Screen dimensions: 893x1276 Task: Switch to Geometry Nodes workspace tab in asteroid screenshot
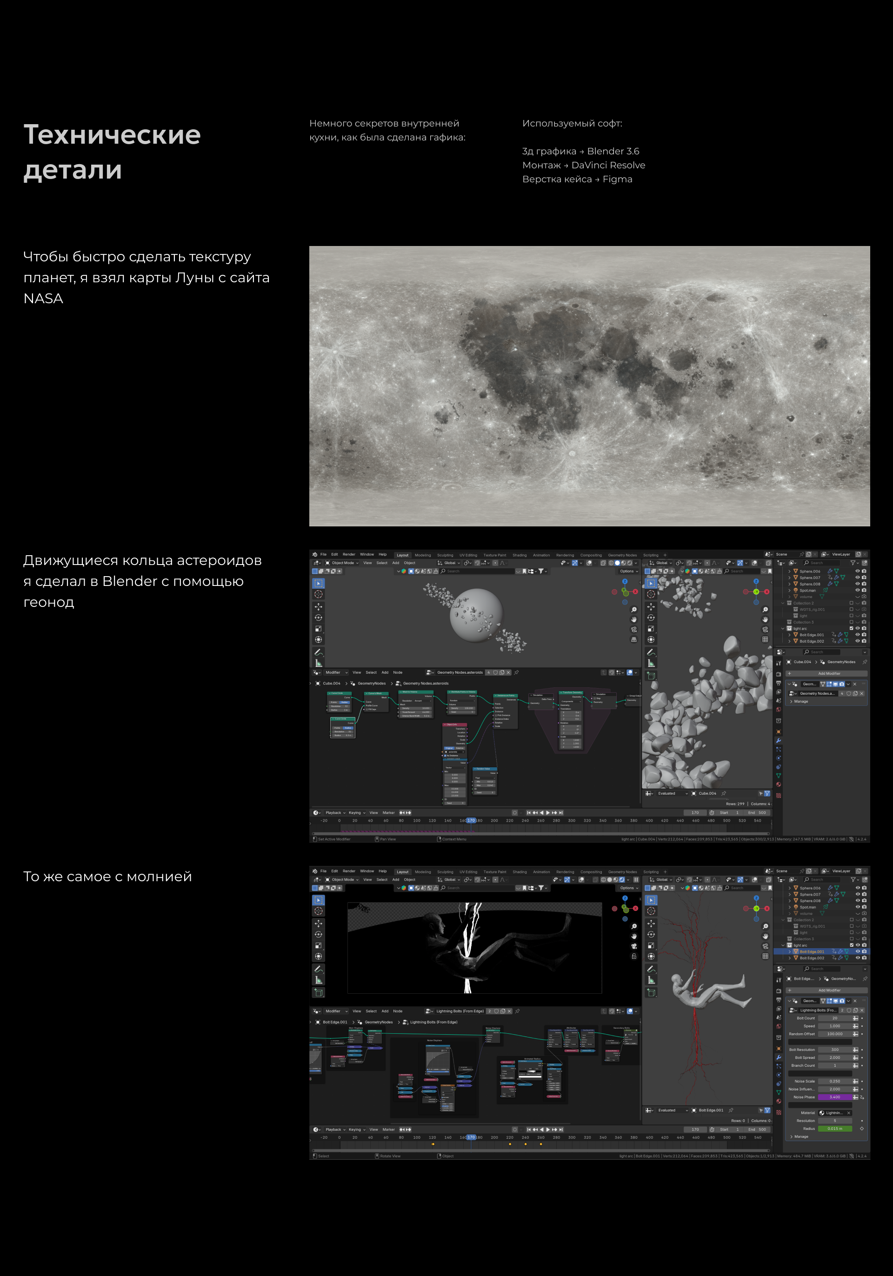coord(622,555)
